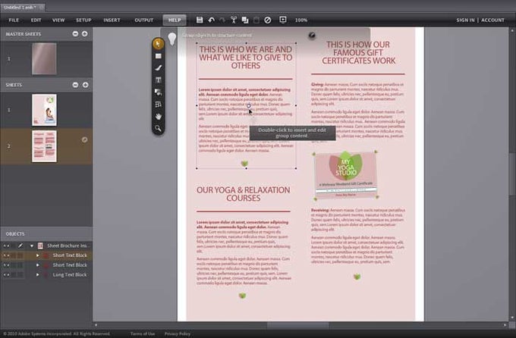Viewport: 516px width, 338px height.
Task: Click the Undo arrow
Action: (211, 20)
